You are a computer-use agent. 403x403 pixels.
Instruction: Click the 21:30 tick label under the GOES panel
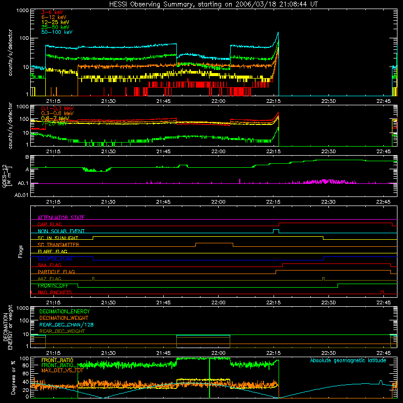pos(108,202)
